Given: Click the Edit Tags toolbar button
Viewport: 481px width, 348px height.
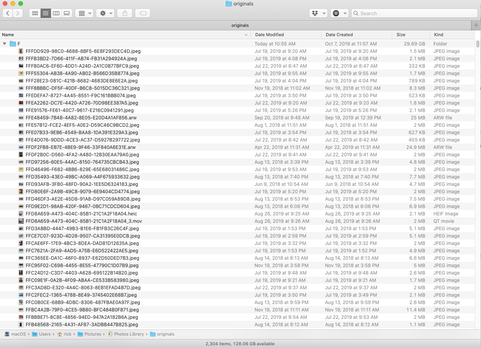Looking at the screenshot, I should pyautogui.click(x=143, y=13).
